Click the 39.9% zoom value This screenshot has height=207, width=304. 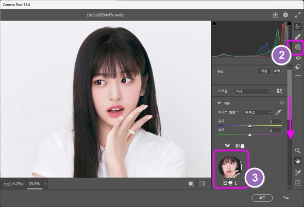(35, 183)
